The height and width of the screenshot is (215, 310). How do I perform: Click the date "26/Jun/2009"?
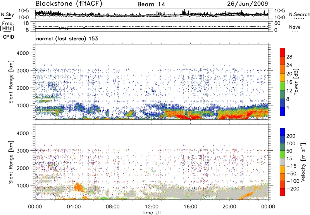point(248,3)
